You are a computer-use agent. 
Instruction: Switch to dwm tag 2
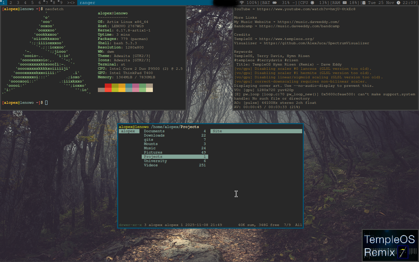11,3
